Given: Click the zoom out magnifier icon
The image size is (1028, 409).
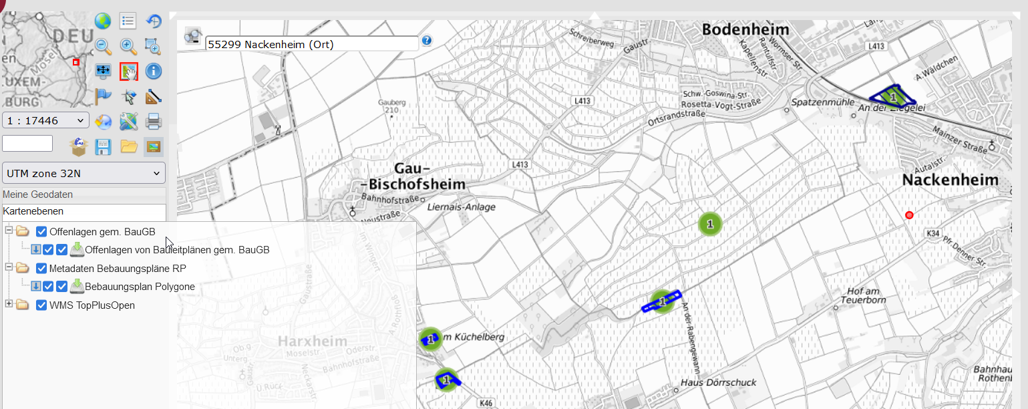Looking at the screenshot, I should [103, 46].
